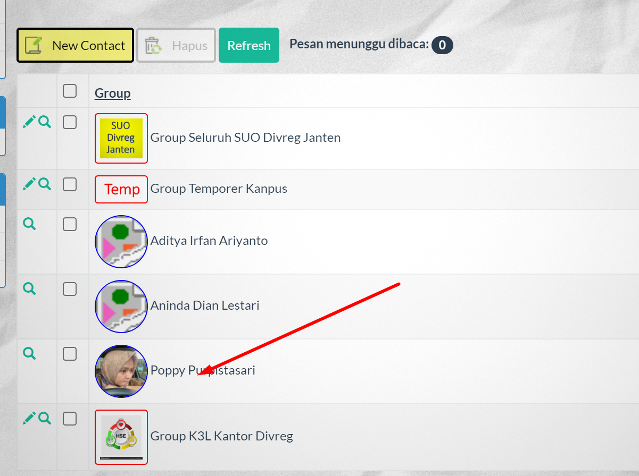Open Poppy's profile photo thumbnail
639x476 pixels.
coord(121,371)
